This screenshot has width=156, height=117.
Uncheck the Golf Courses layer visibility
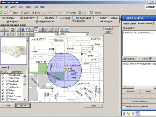[3, 96]
